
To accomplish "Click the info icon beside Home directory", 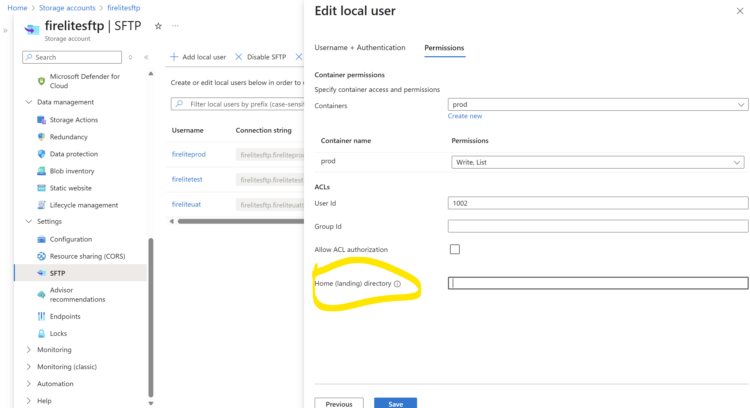I will (x=397, y=284).
